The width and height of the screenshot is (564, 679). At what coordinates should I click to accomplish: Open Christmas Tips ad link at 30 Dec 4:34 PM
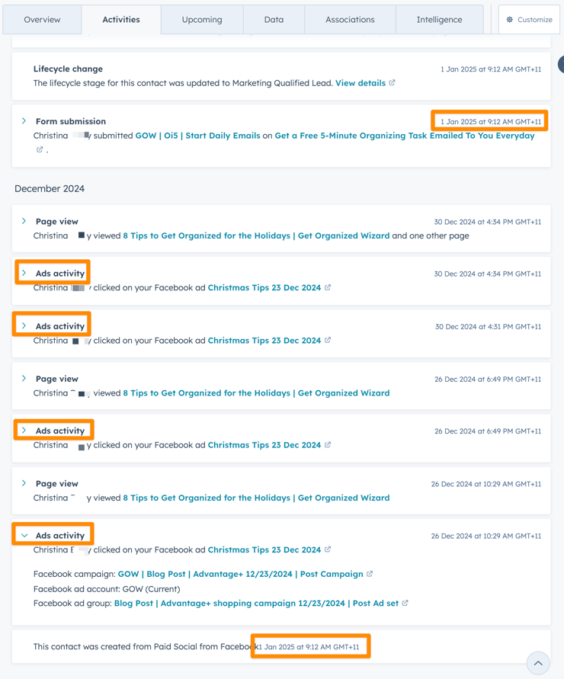[x=264, y=287]
